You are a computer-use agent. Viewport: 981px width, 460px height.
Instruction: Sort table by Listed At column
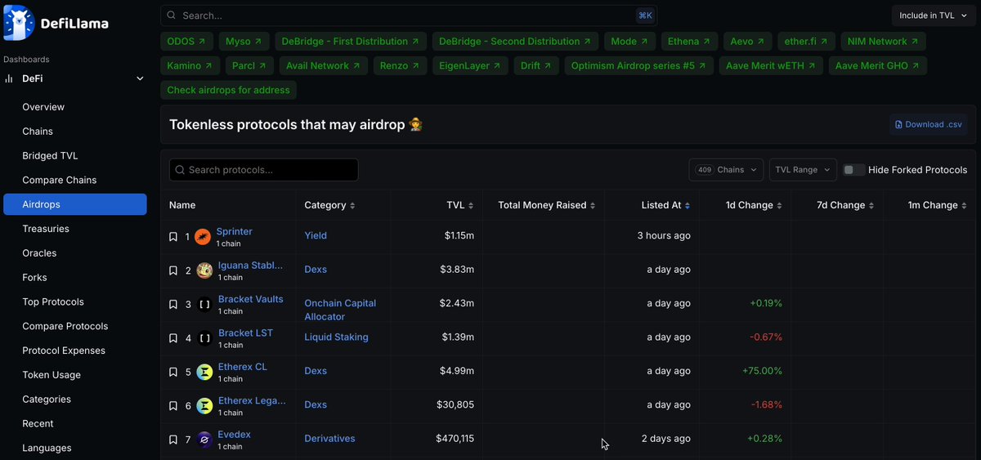tap(665, 205)
